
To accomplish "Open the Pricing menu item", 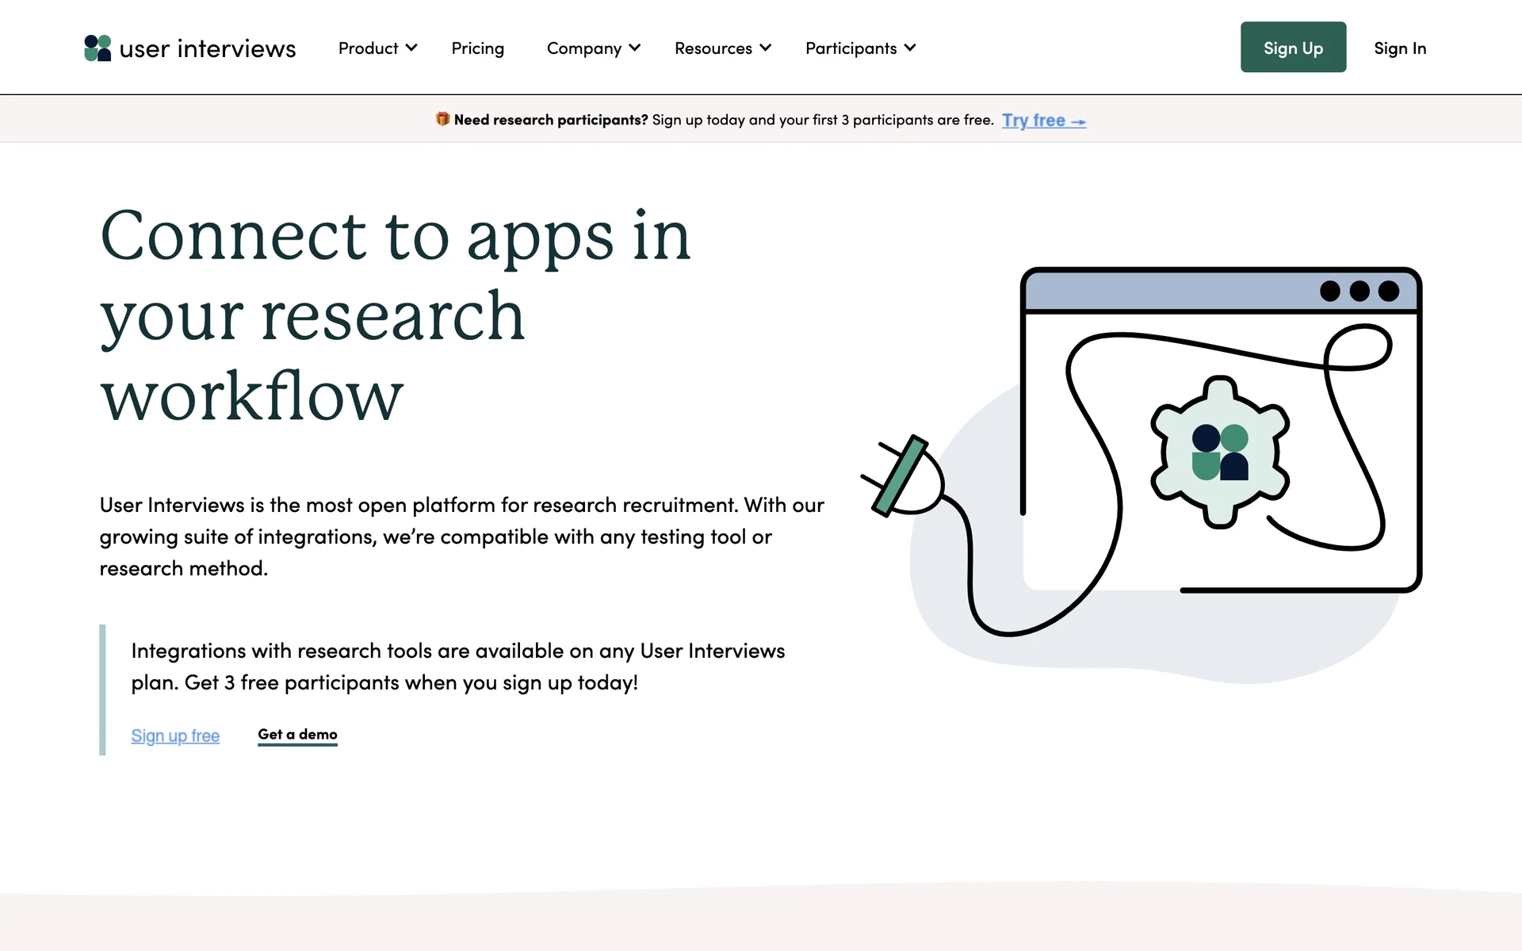I will point(477,48).
